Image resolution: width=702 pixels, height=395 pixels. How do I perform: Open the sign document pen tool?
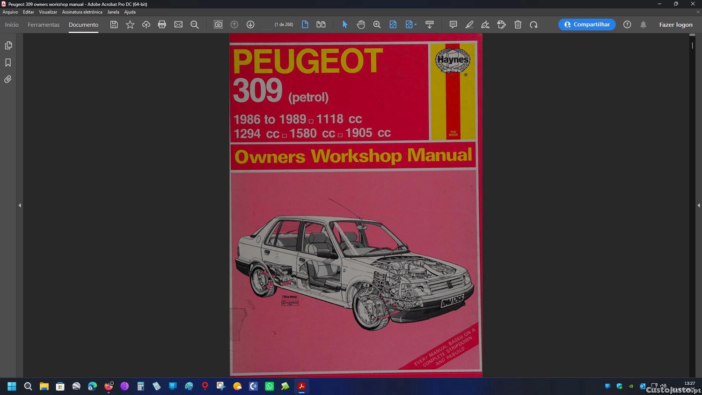[x=485, y=24]
